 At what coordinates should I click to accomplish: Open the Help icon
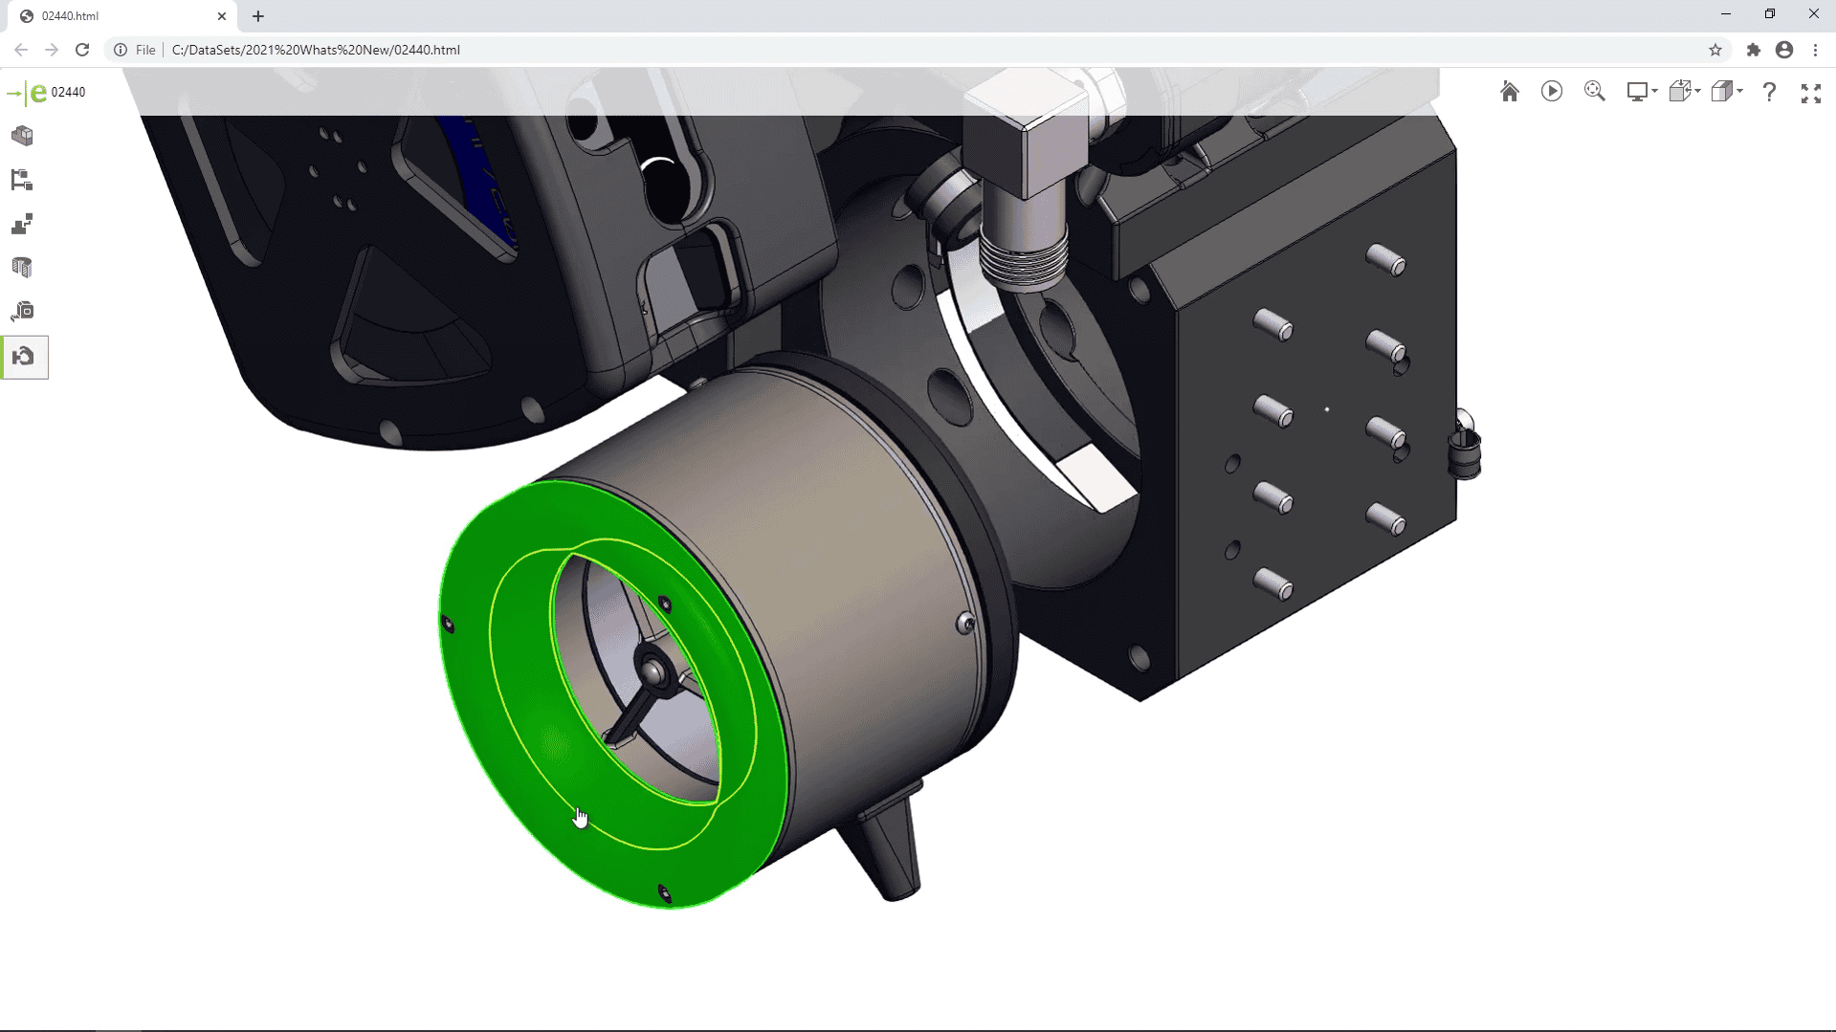point(1769,92)
